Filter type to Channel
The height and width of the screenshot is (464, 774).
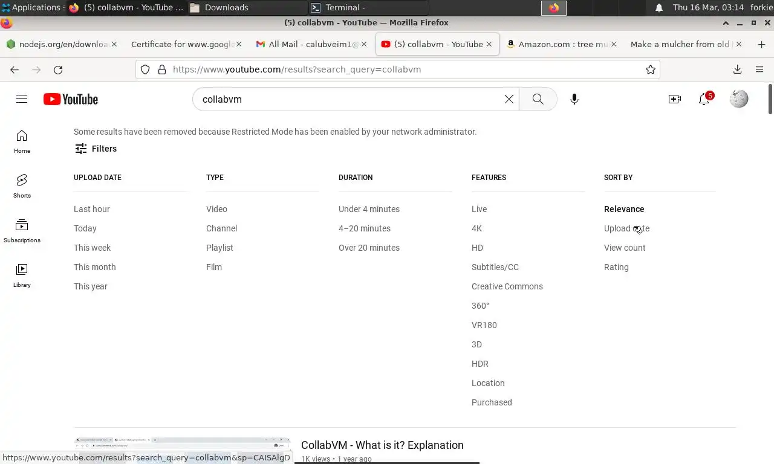point(221,228)
